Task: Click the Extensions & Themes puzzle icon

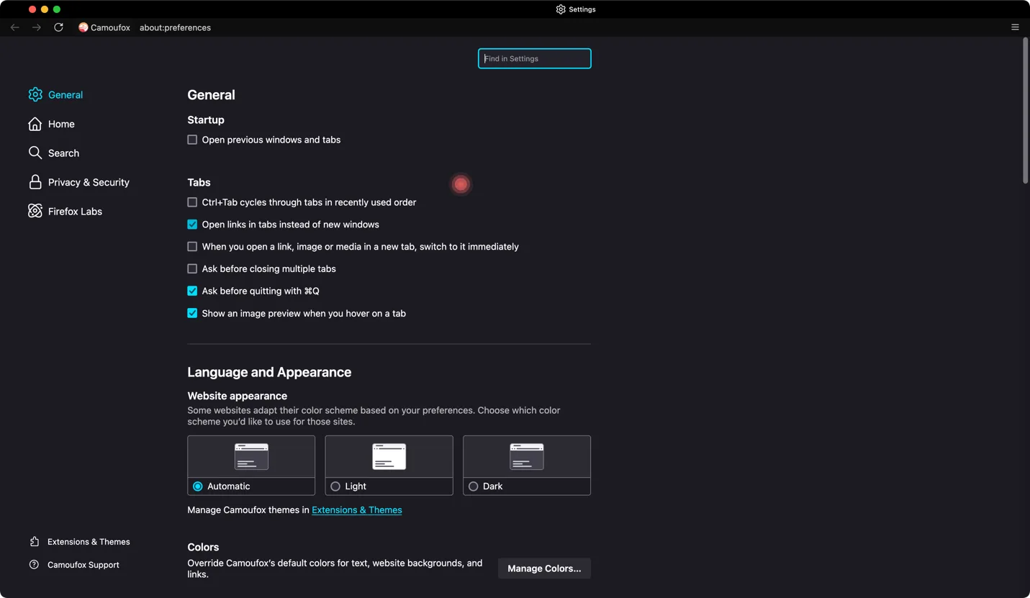Action: tap(34, 542)
